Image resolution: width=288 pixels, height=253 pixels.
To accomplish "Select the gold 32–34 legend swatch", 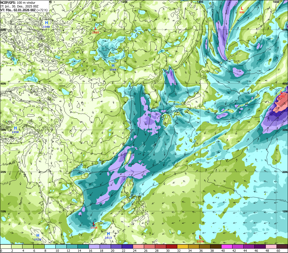I will tap(183, 246).
